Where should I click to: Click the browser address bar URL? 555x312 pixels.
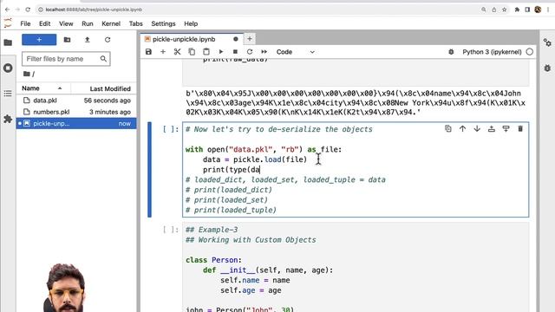94,10
